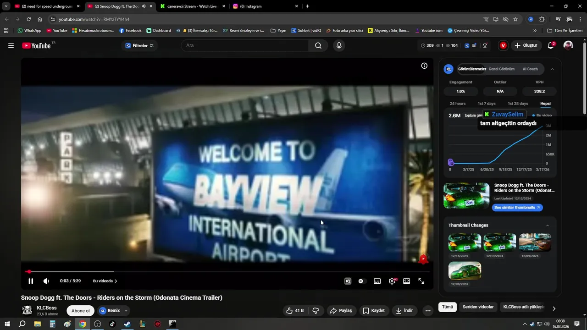Open the red V extension icon
Viewport: 587px width, 330px height.
pyautogui.click(x=504, y=45)
